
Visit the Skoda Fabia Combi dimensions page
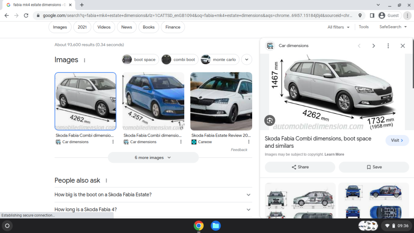pyautogui.click(x=397, y=140)
